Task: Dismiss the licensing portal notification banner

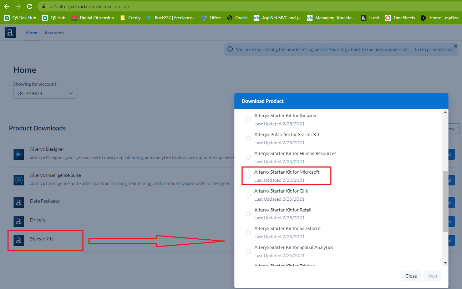Action: (x=455, y=46)
